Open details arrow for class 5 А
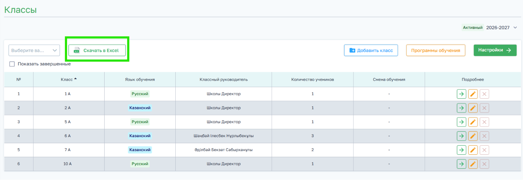 point(462,122)
